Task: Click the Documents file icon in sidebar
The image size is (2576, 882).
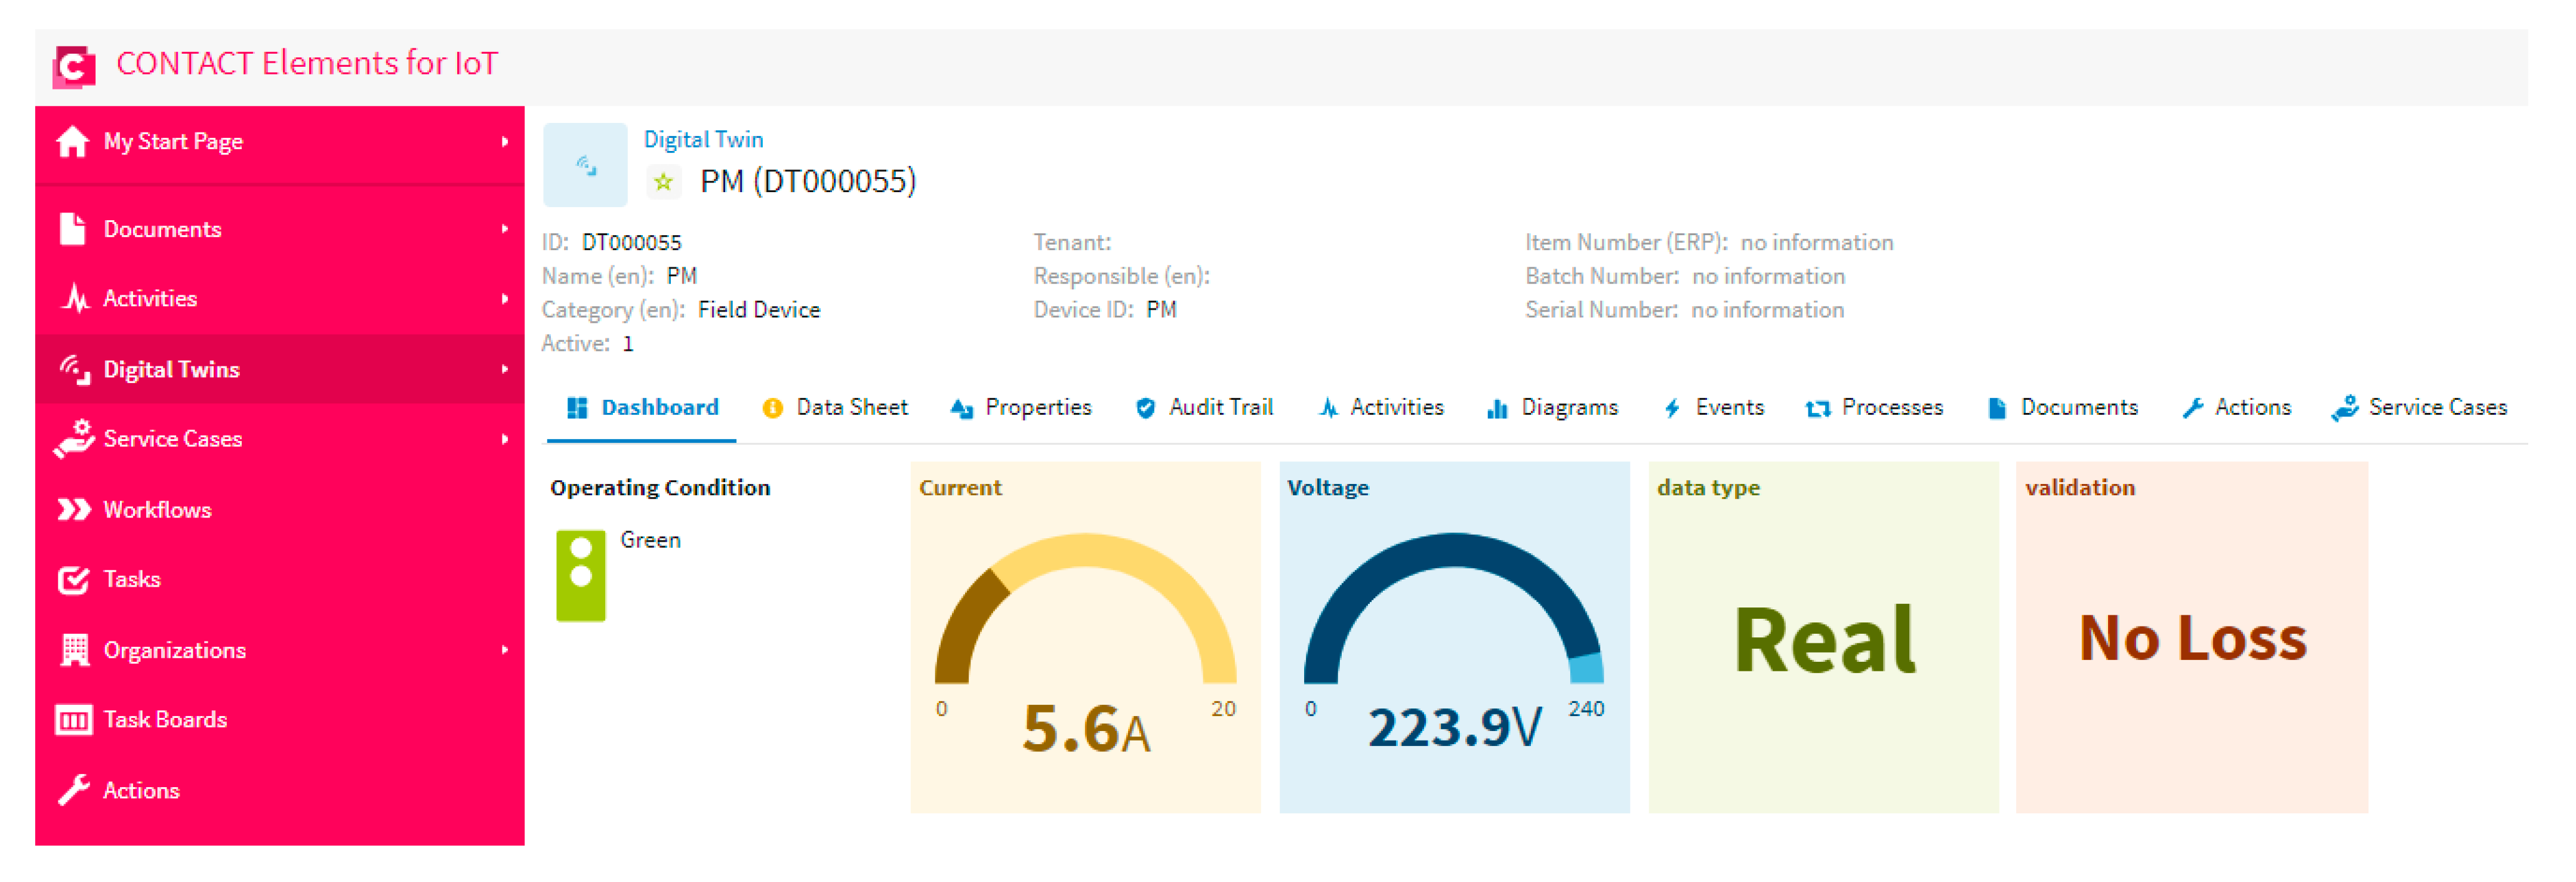Action: tap(72, 229)
